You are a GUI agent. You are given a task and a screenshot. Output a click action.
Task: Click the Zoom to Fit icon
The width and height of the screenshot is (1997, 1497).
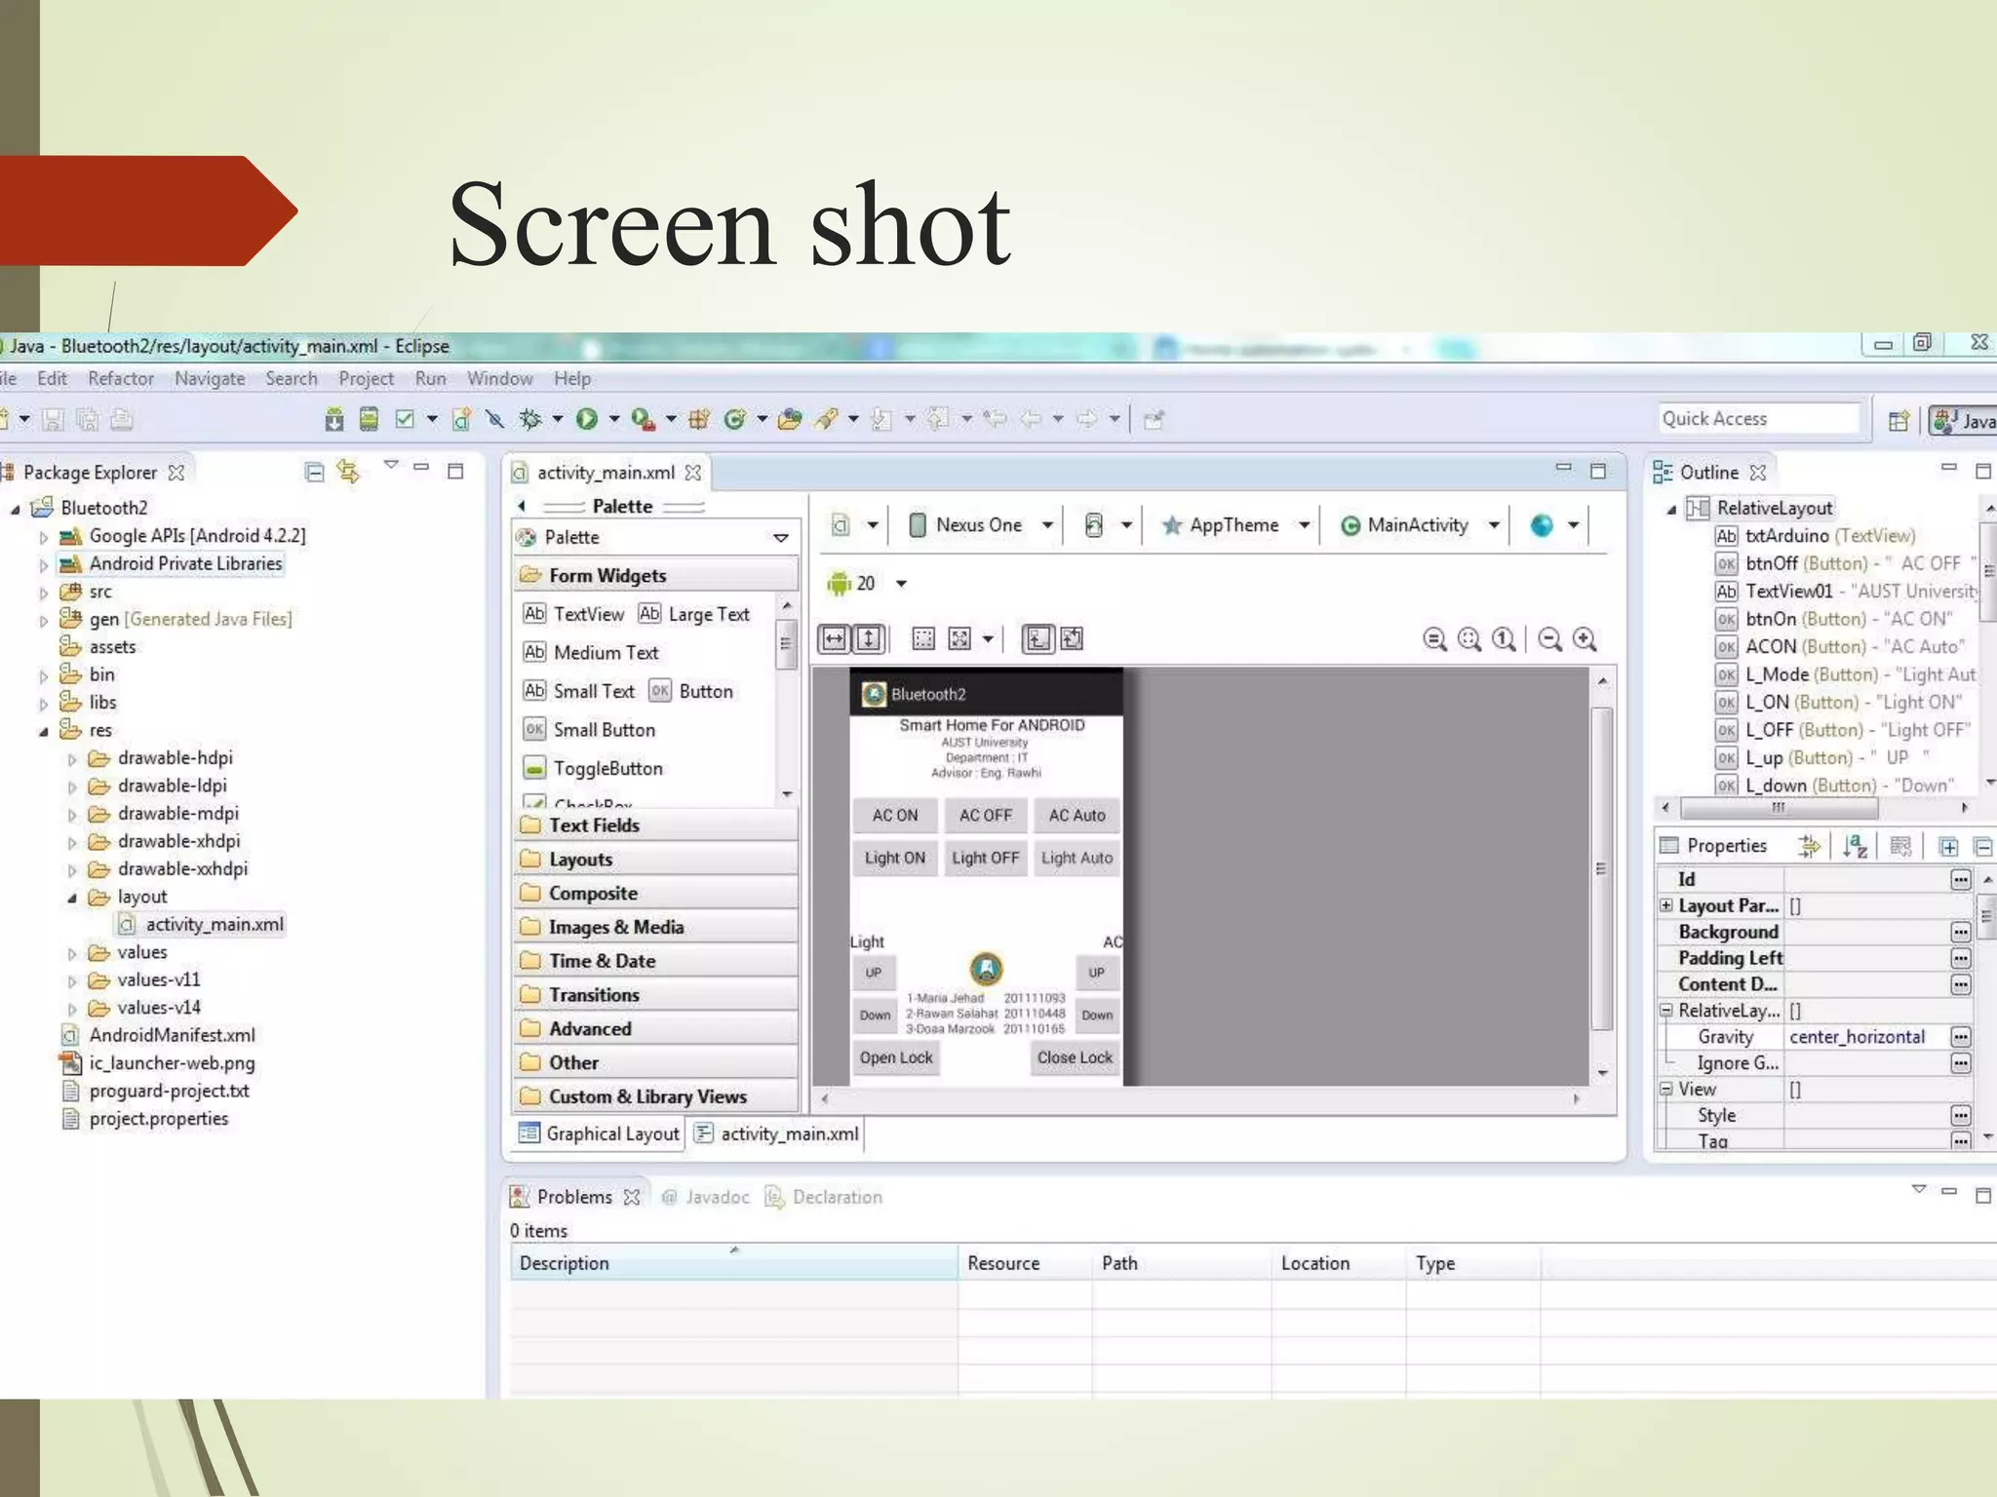(x=1469, y=639)
